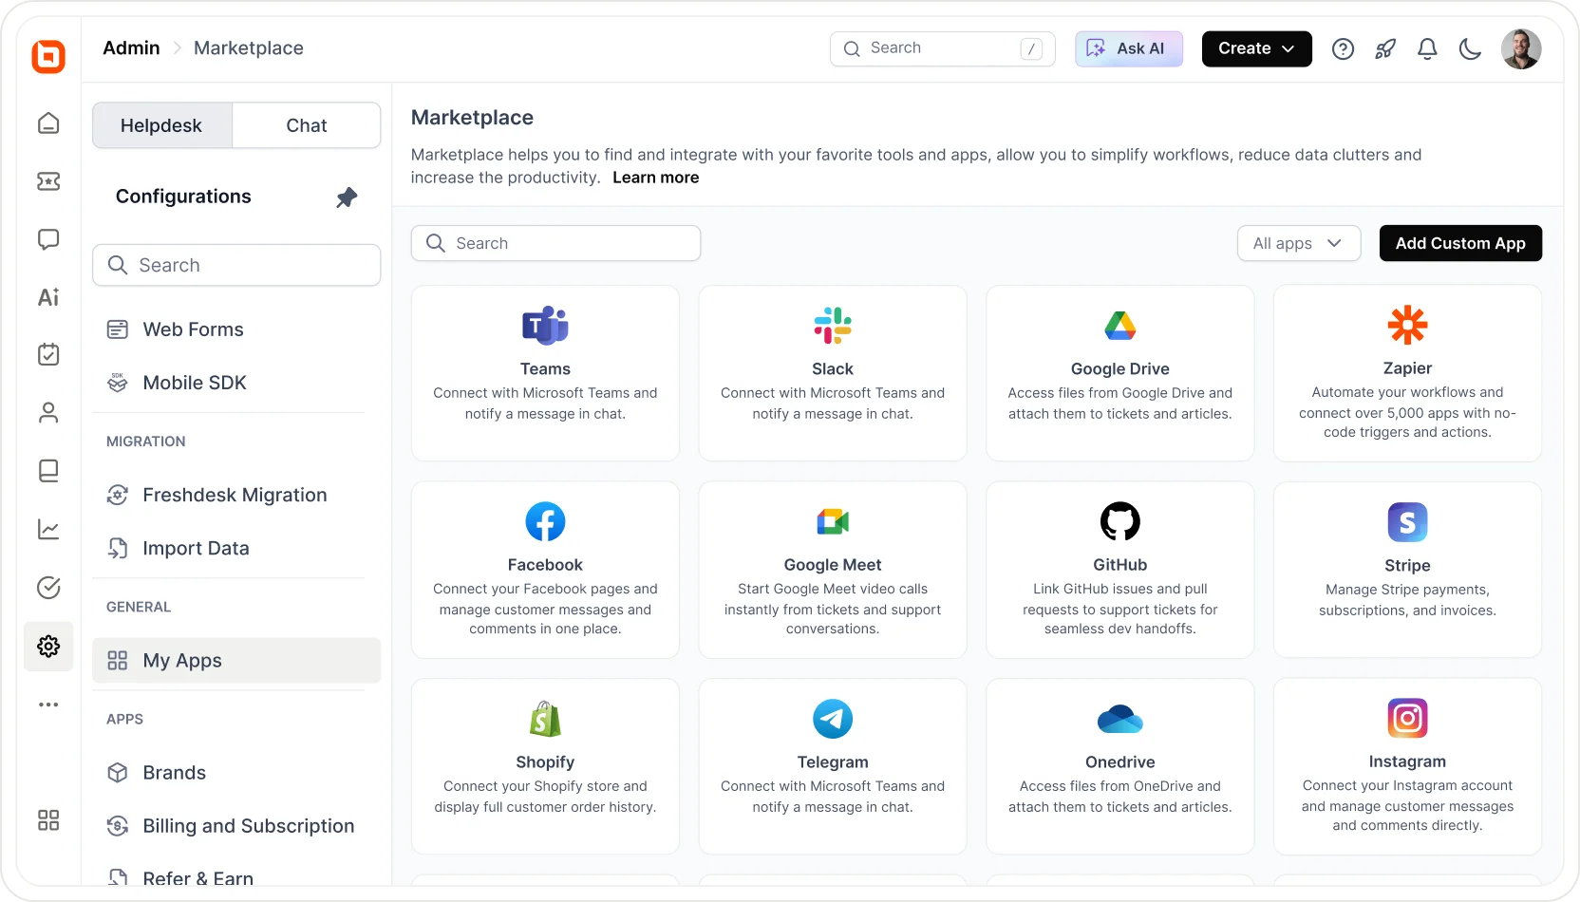Open the Admin settings gear icon

point(48,647)
